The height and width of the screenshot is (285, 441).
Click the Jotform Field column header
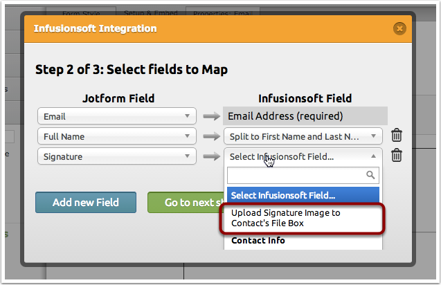(x=118, y=98)
